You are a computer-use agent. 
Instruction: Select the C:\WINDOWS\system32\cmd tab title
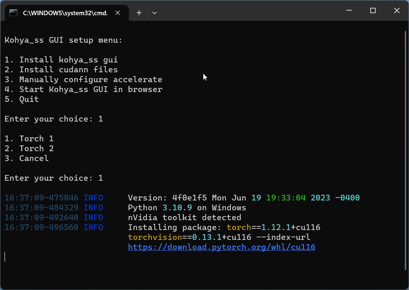pyautogui.click(x=65, y=13)
